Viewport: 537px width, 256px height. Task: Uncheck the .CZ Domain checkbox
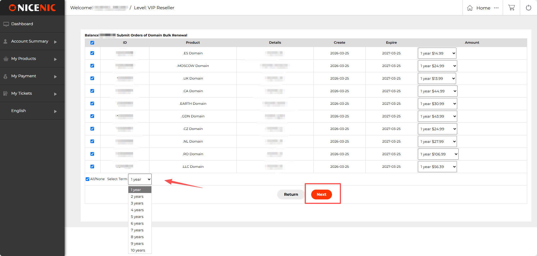click(92, 129)
